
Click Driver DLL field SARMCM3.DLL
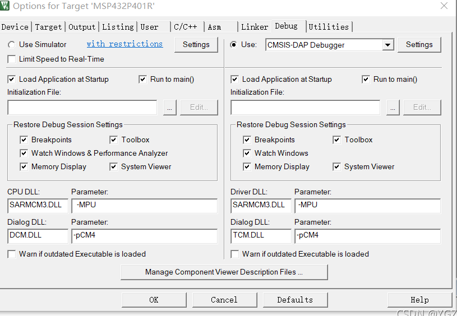[261, 206]
